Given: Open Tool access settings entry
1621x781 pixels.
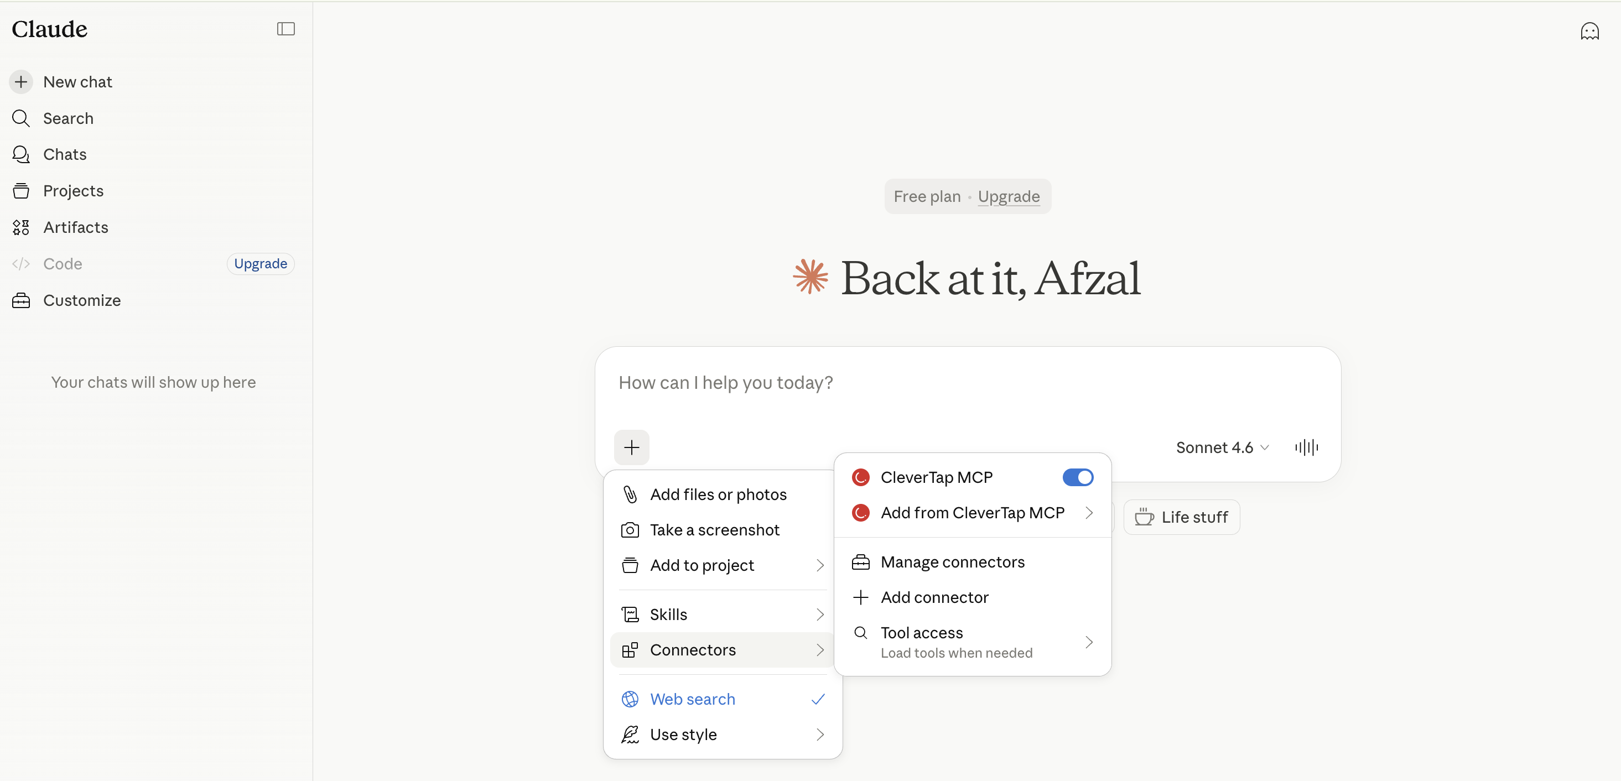Looking at the screenshot, I should (972, 642).
